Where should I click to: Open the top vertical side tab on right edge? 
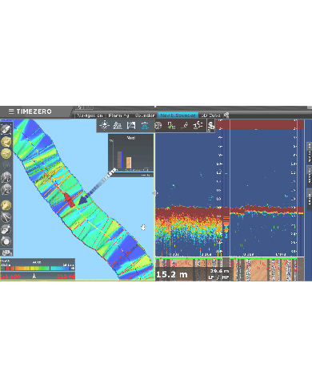pos(310,152)
